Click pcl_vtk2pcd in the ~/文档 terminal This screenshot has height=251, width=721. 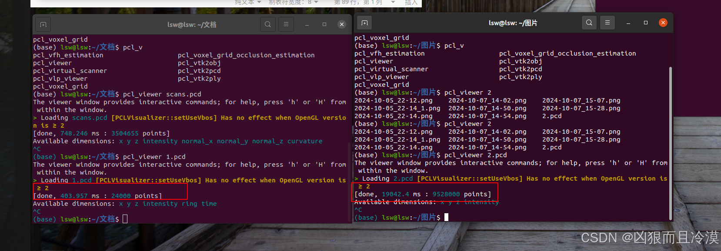[x=199, y=71]
